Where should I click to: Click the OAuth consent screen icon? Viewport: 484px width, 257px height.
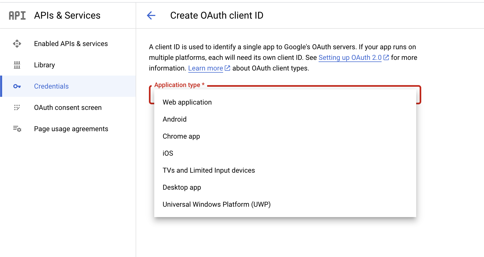click(x=17, y=107)
